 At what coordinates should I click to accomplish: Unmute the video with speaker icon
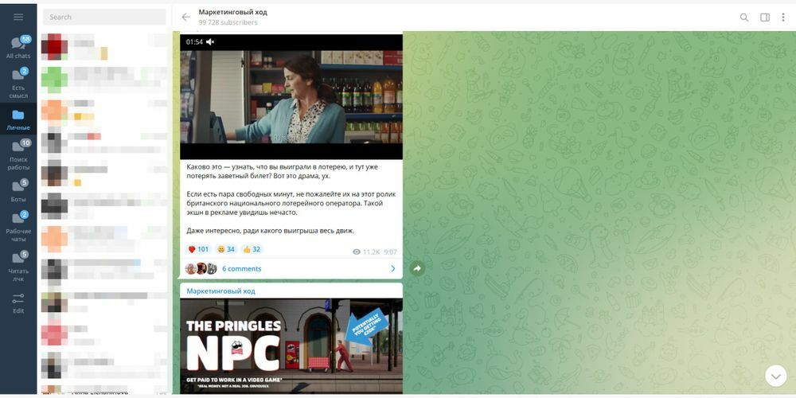click(x=210, y=42)
